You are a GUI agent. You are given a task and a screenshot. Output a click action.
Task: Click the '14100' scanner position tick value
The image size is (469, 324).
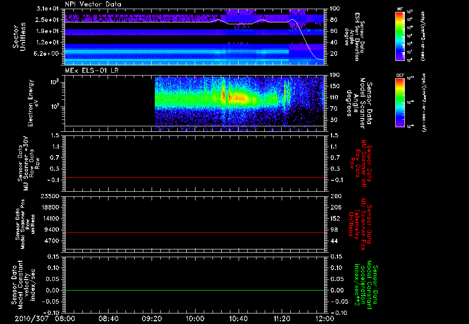pos(50,218)
